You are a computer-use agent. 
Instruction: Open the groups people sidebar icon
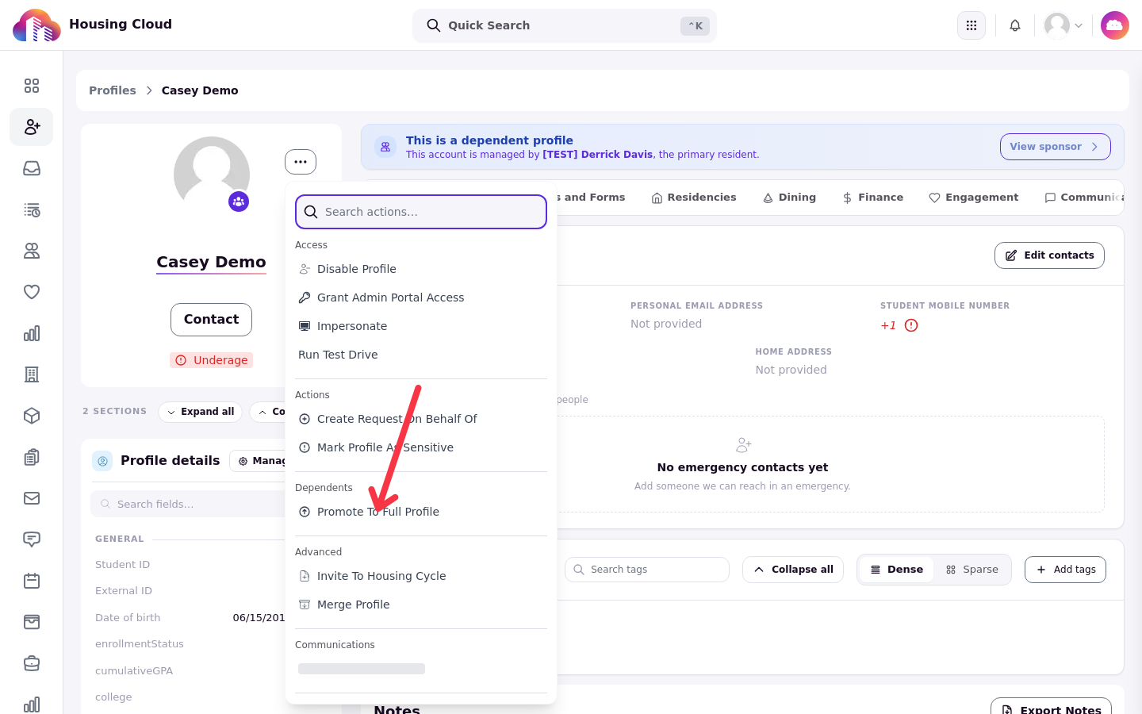click(32, 251)
